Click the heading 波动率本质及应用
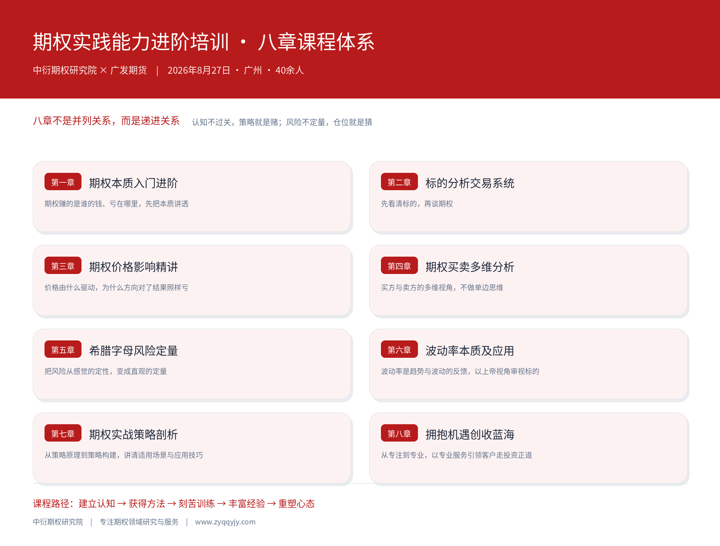 pyautogui.click(x=470, y=351)
